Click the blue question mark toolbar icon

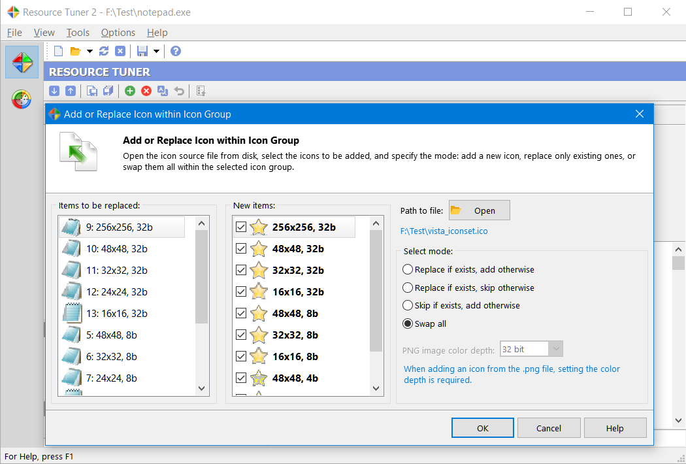(x=176, y=51)
